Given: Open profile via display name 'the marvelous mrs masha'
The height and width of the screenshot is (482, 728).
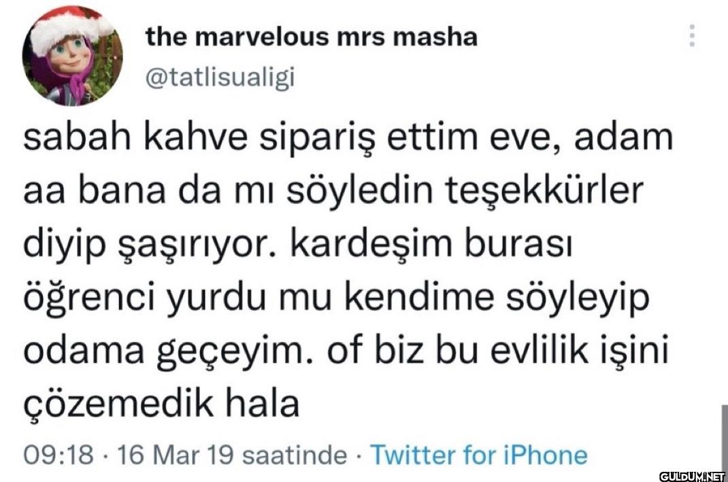Looking at the screenshot, I should (312, 37).
